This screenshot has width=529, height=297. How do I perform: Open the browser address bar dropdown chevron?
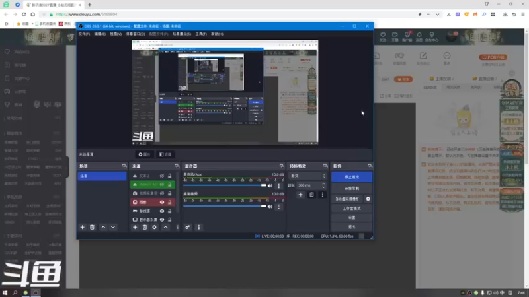(437, 15)
